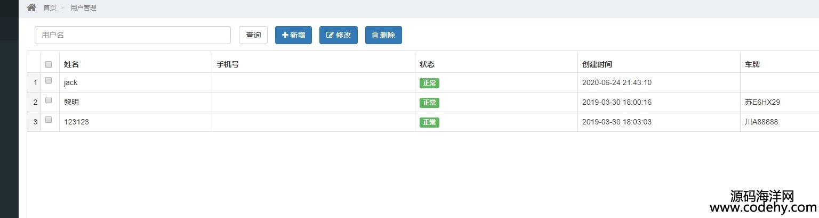819x218 pixels.
Task: Click the 正常 status badge for 黎明
Action: coord(429,103)
